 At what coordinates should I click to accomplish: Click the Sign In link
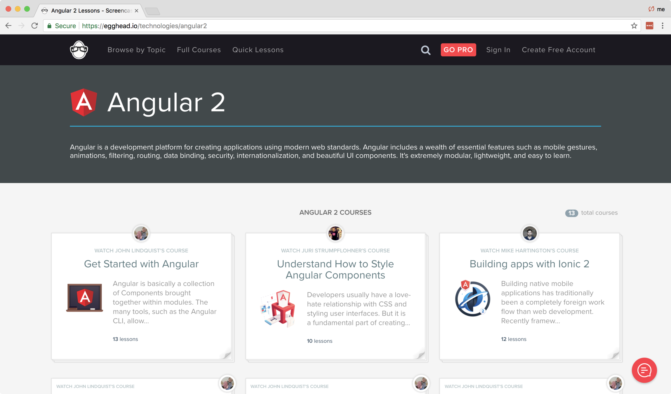click(x=498, y=50)
